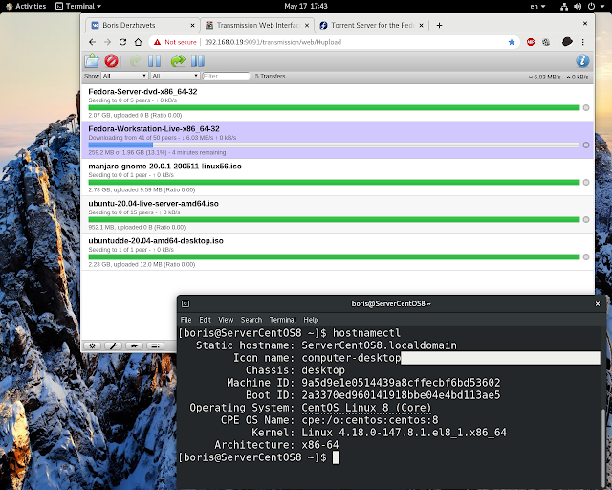Open a new browser tab
This screenshot has height=490, width=612.
coord(439,26)
